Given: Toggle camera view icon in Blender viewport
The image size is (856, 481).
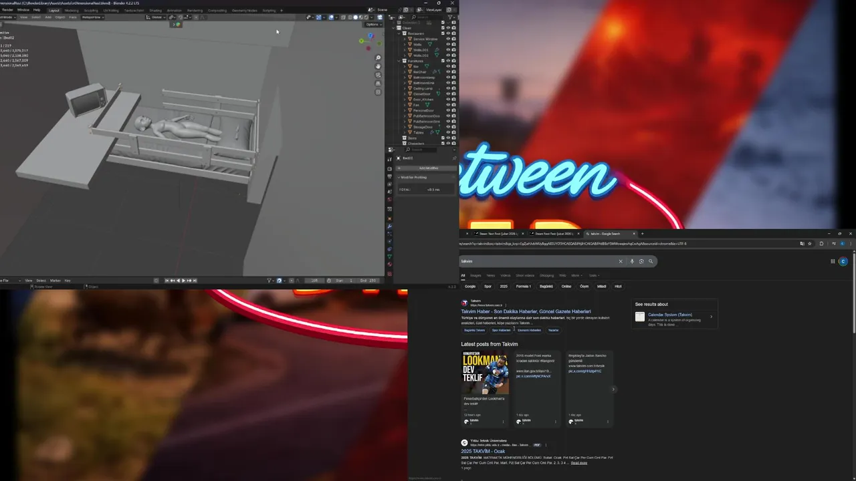Looking at the screenshot, I should tap(378, 75).
